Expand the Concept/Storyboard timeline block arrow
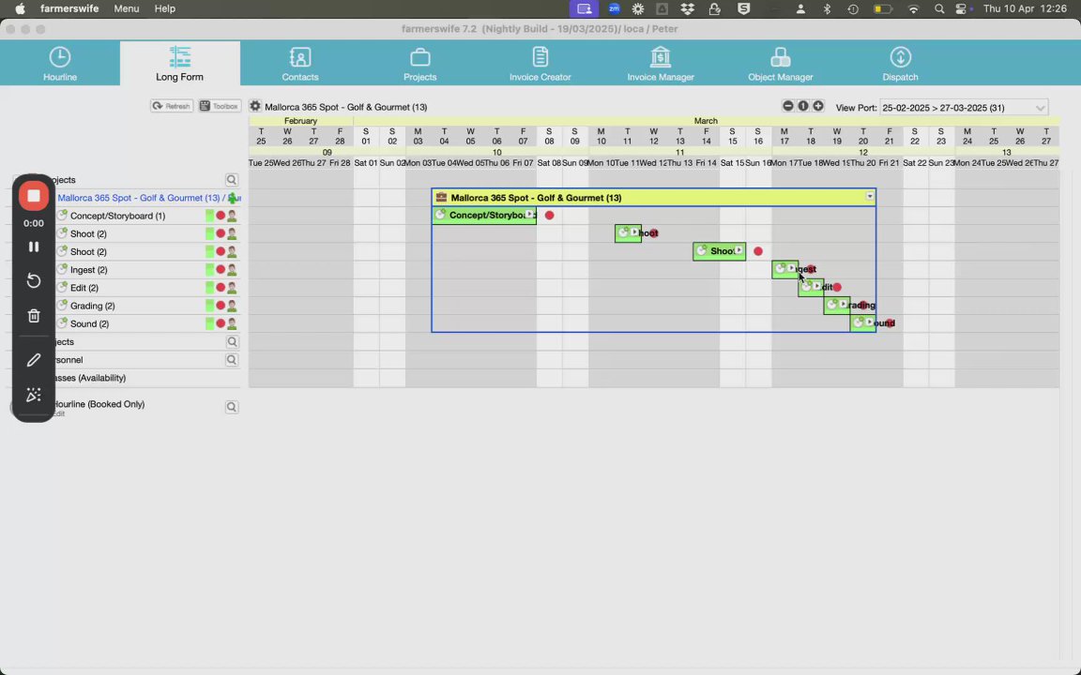The width and height of the screenshot is (1081, 675). coord(529,214)
